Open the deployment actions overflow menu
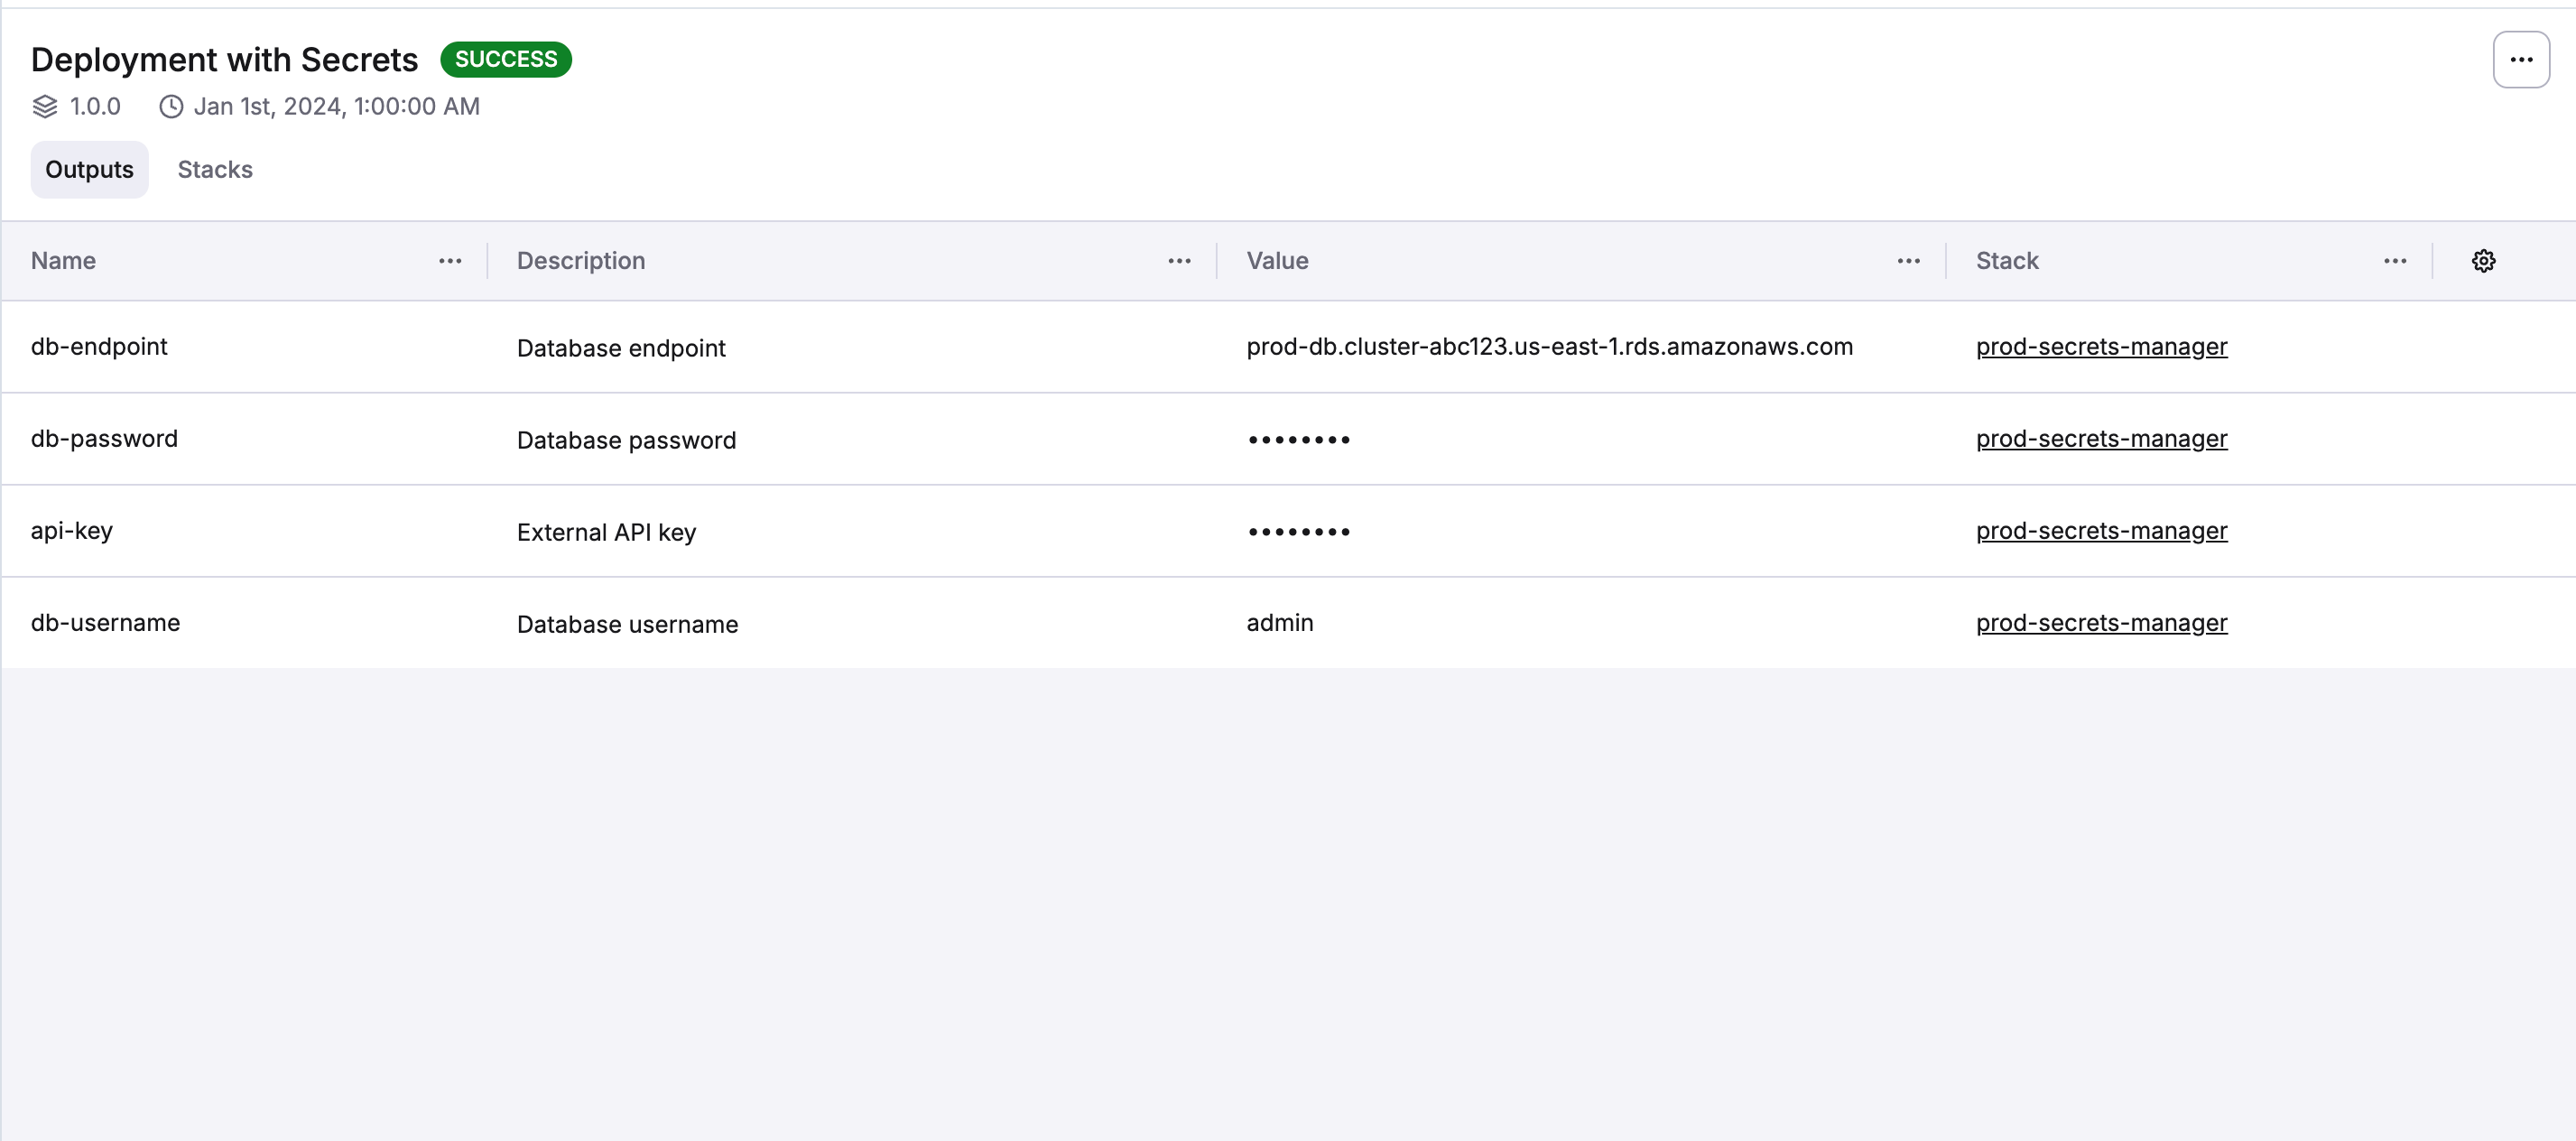 click(2521, 59)
